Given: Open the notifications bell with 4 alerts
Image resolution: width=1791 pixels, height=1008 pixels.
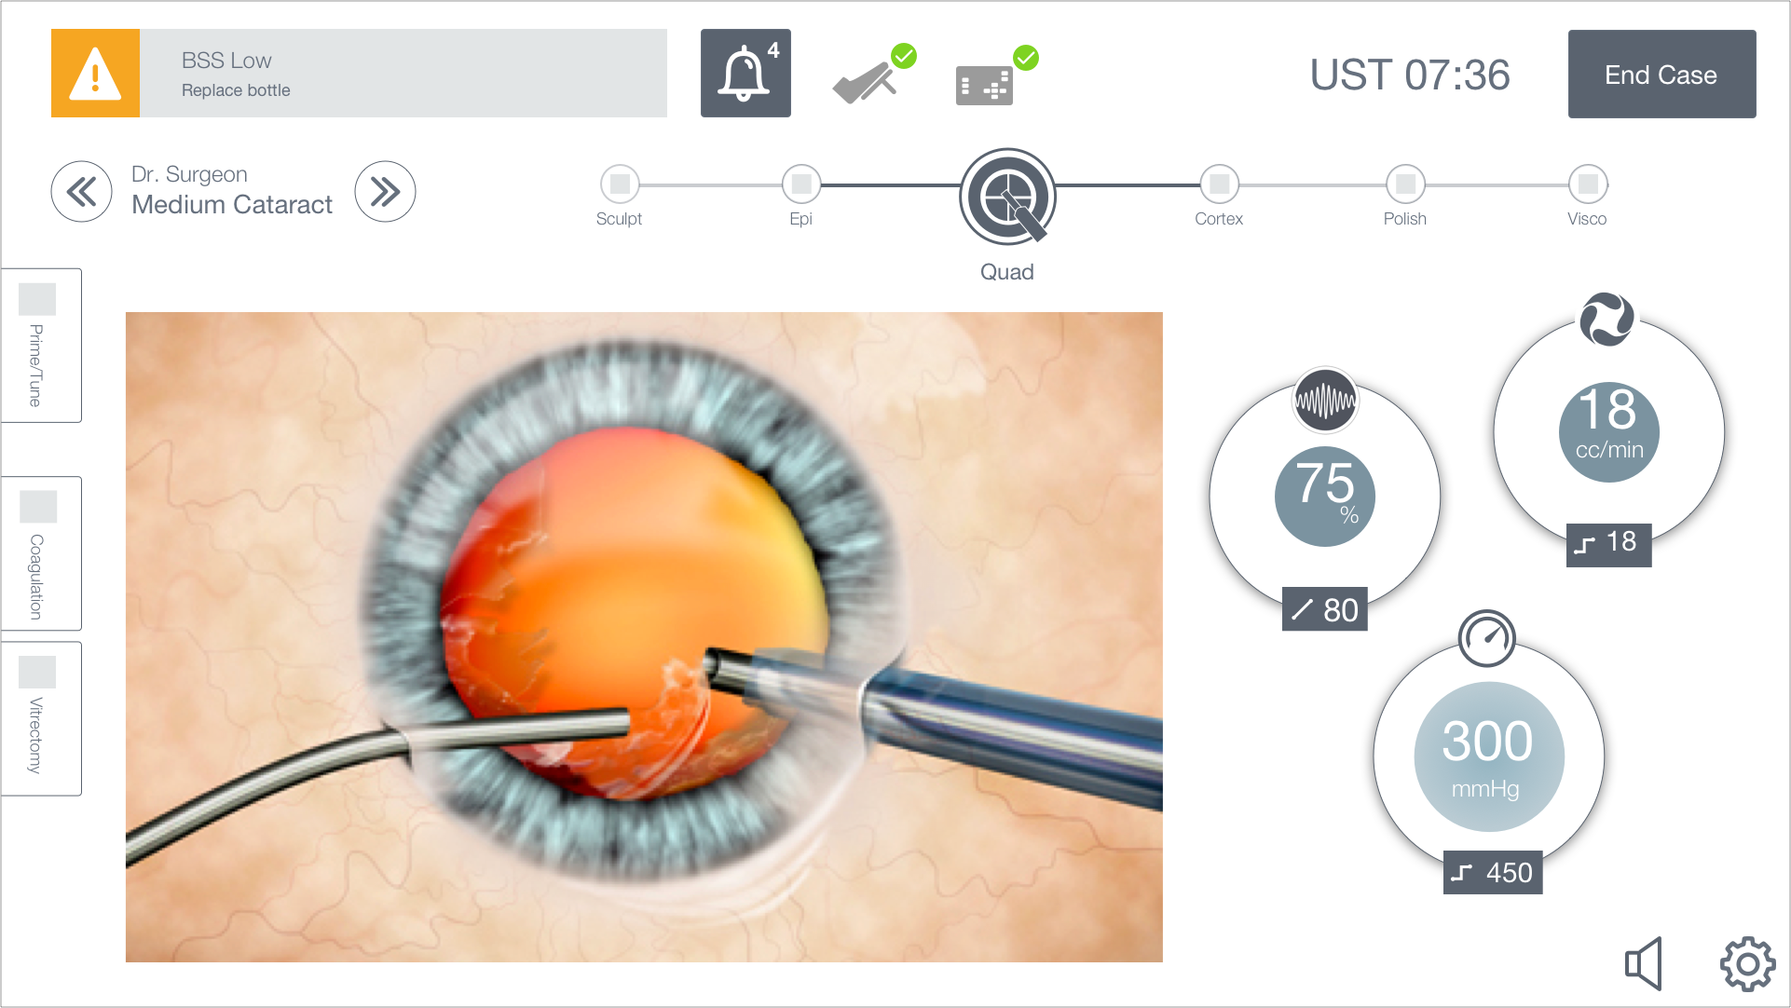Looking at the screenshot, I should 745,73.
